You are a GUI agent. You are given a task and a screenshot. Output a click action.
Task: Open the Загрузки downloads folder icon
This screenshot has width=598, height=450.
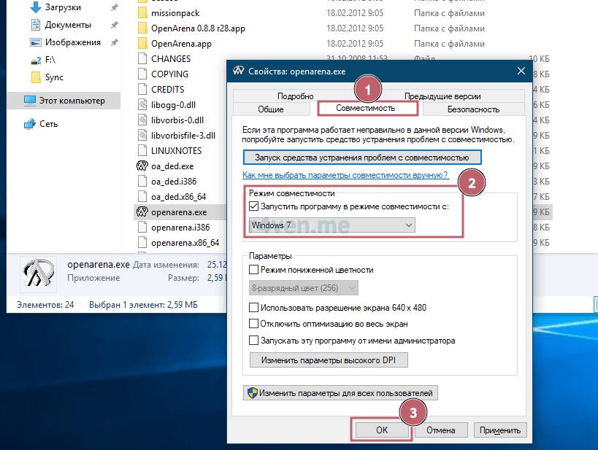(34, 8)
